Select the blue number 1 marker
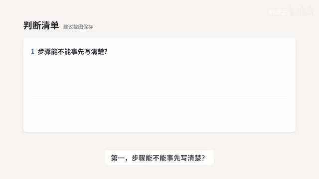Screen dimensions: 319x179 pos(32,52)
